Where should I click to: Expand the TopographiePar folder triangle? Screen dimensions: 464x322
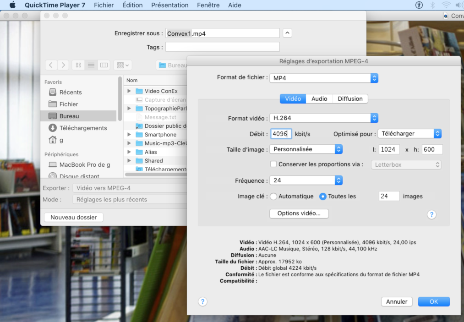click(x=129, y=108)
